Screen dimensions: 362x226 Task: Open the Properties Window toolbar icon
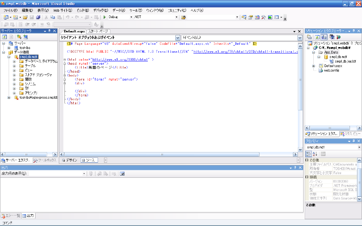(250, 17)
